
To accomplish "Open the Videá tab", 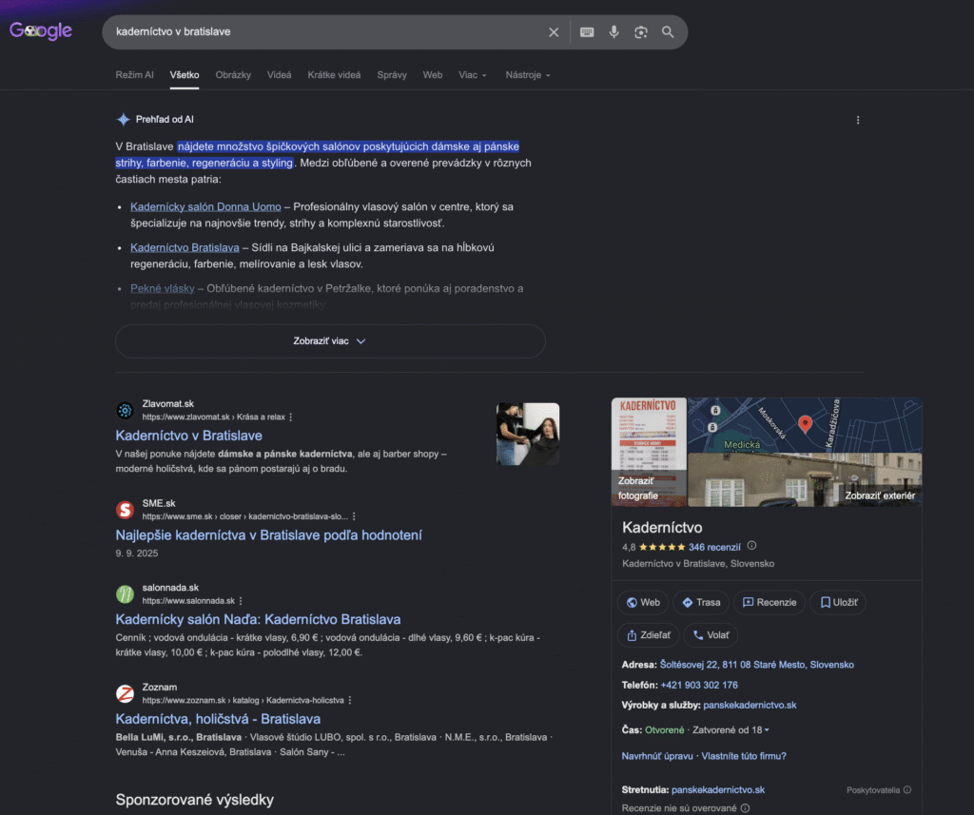I will pyautogui.click(x=279, y=75).
